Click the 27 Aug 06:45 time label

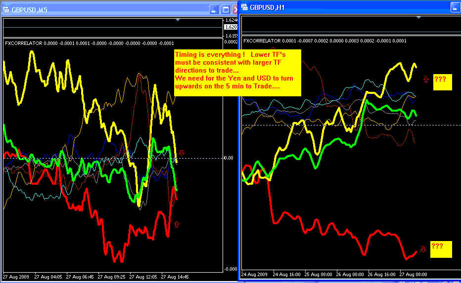pos(80,277)
